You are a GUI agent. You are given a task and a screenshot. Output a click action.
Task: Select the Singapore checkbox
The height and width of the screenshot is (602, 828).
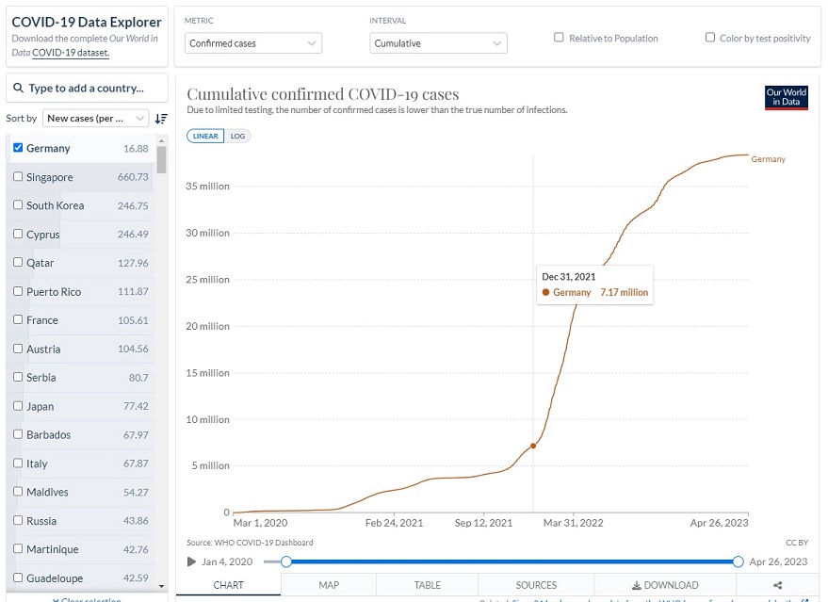tap(19, 177)
